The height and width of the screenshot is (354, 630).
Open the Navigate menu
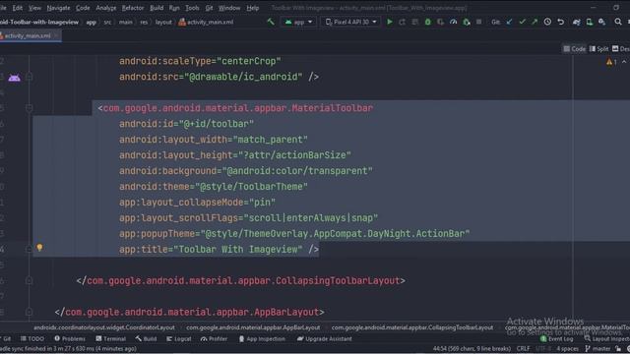click(58, 8)
